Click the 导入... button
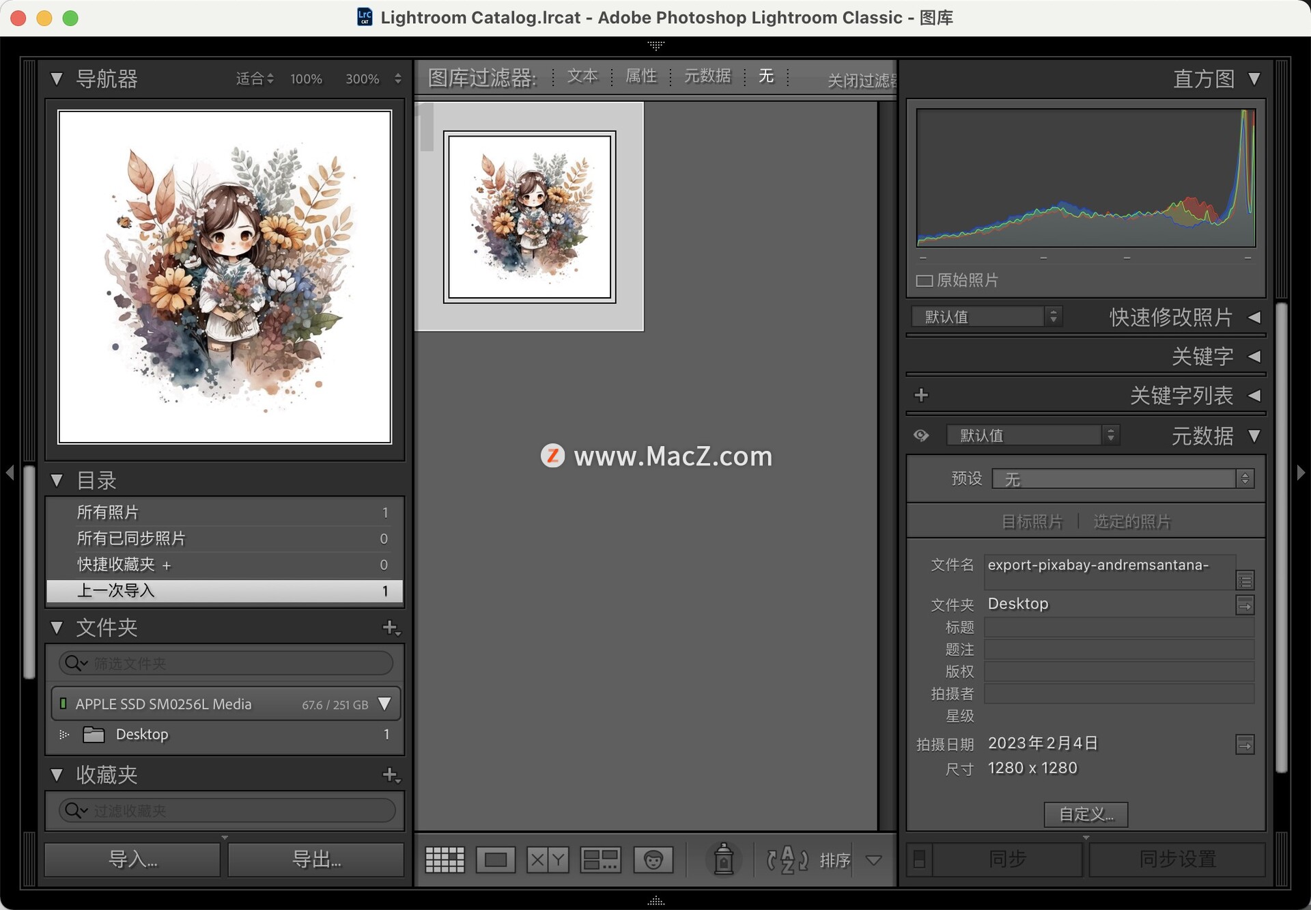Viewport: 1311px width, 910px height. pyautogui.click(x=132, y=859)
